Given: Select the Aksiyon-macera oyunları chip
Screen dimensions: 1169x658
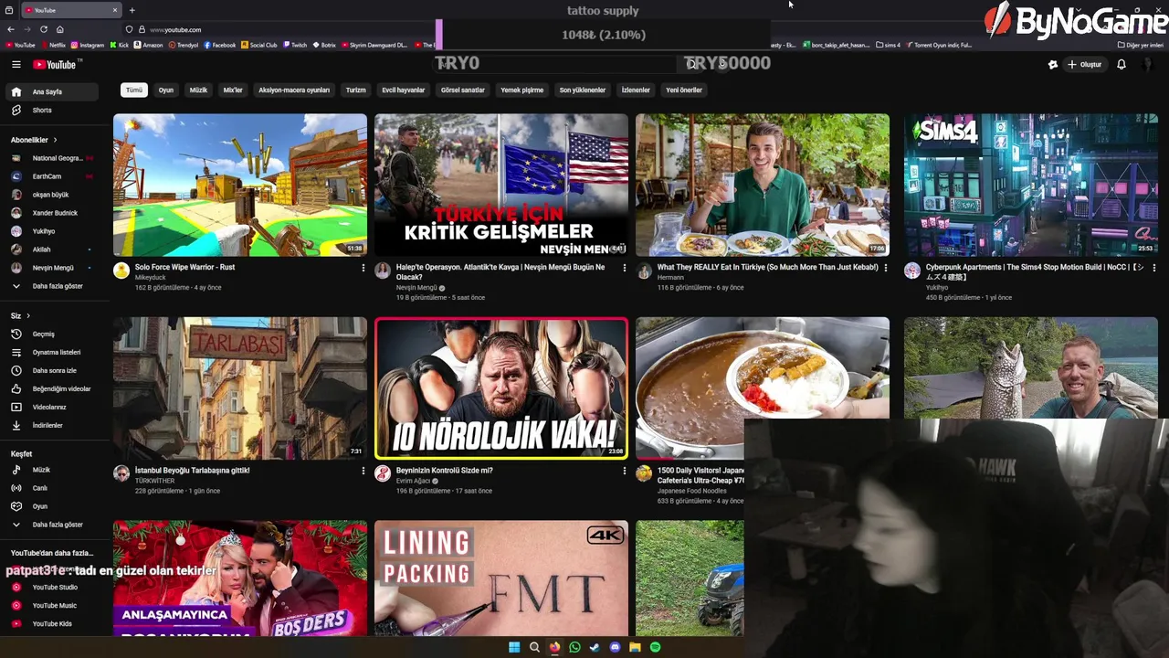Looking at the screenshot, I should tap(294, 90).
